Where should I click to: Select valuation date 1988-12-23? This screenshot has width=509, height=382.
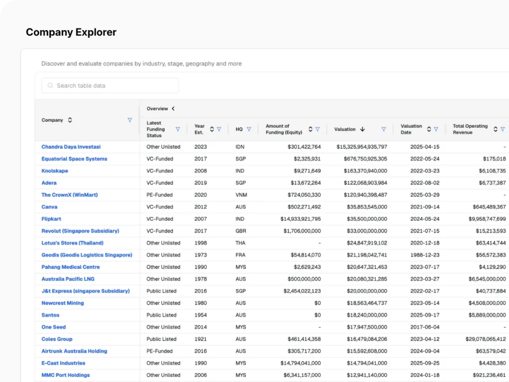click(425, 255)
